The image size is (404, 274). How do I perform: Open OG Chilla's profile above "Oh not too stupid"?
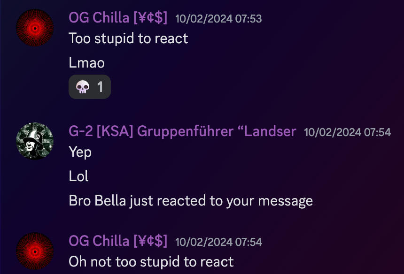[118, 241]
